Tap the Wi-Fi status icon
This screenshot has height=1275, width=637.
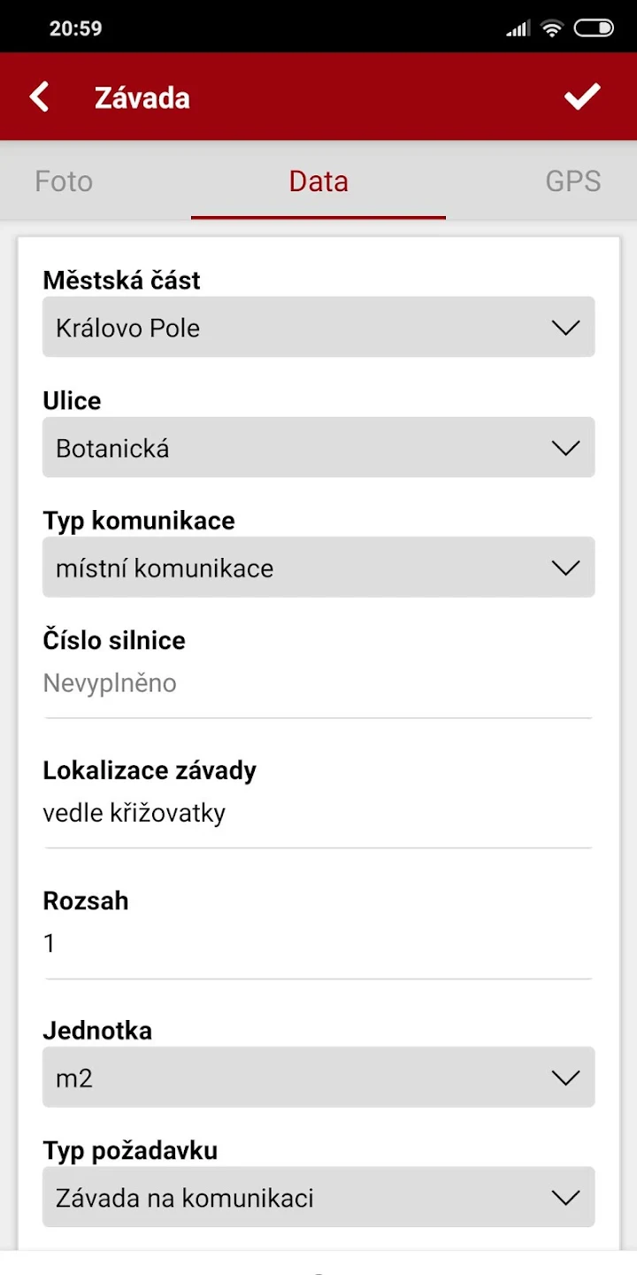click(552, 28)
